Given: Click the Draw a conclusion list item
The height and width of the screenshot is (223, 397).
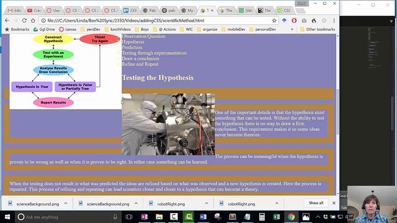Looking at the screenshot, I should click(x=140, y=58).
